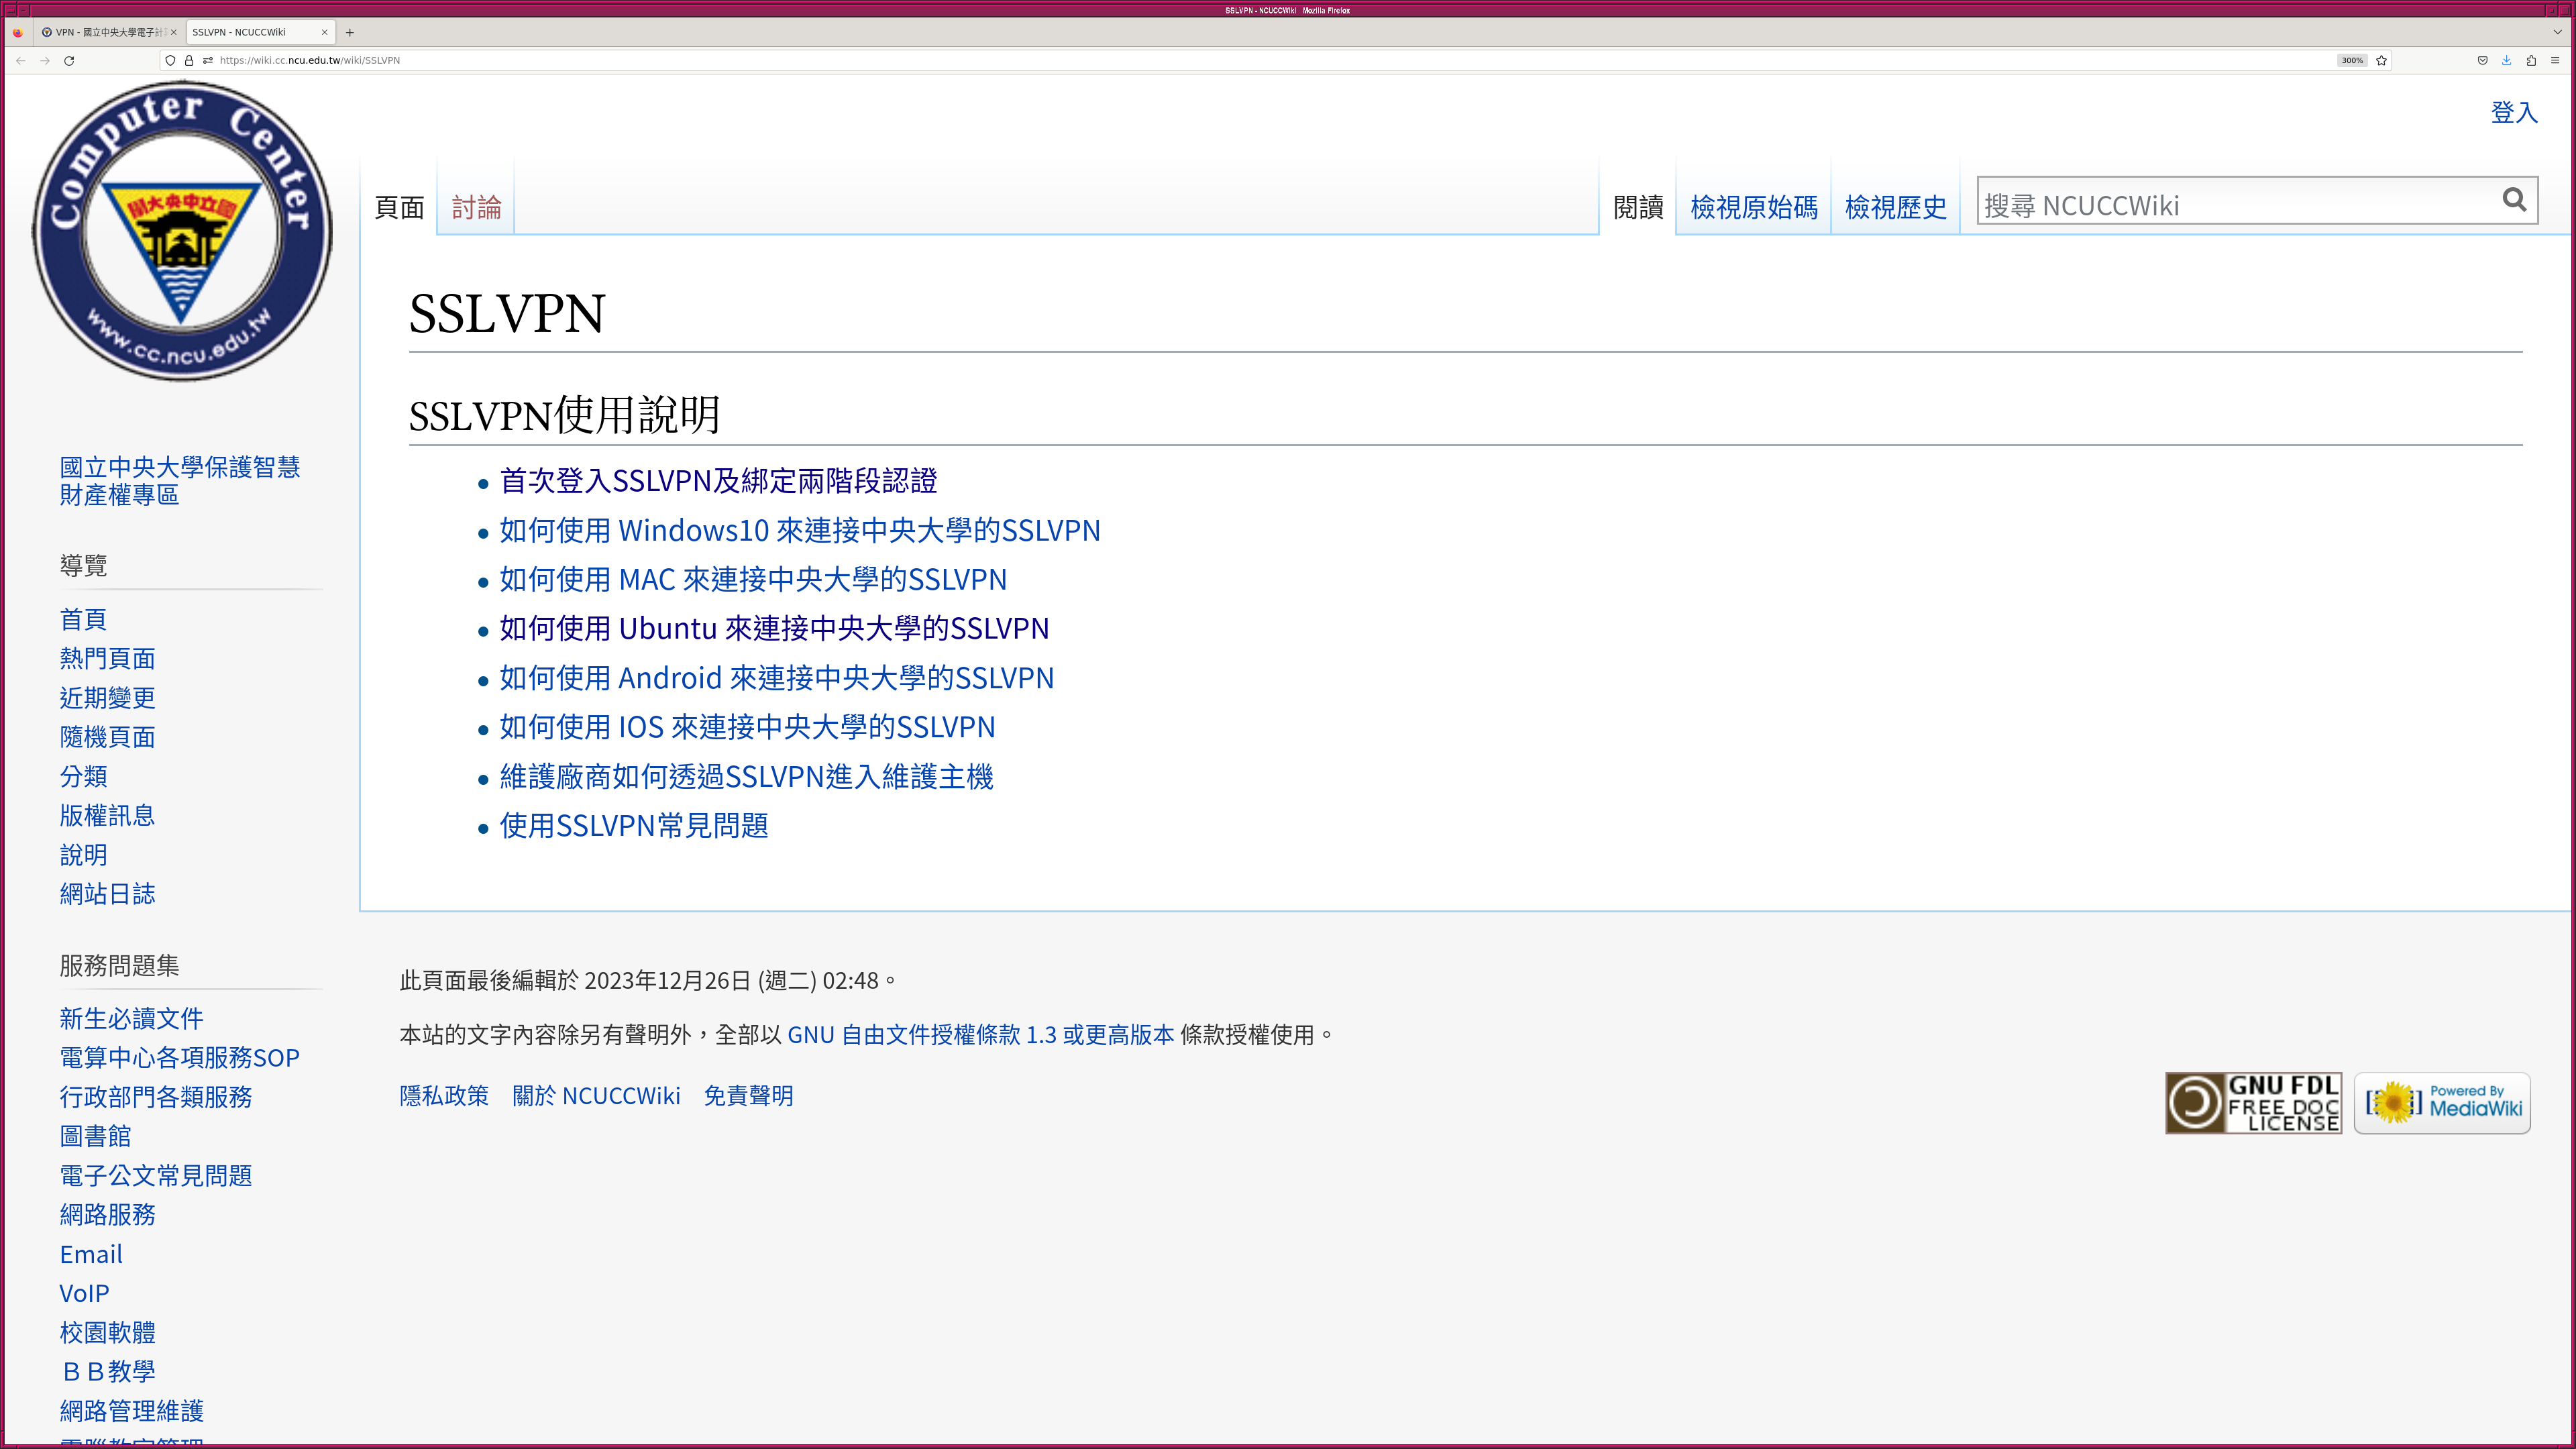Open the Ubuntu SSLVPN guide link
Viewport: 2576px width, 1449px height.
pos(774,628)
